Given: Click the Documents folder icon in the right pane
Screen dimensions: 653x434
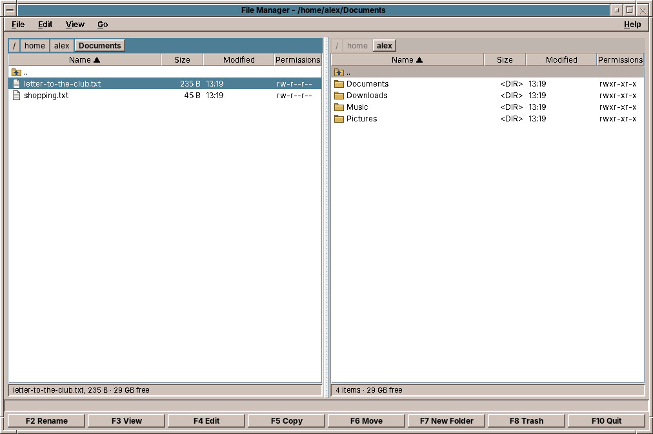Looking at the screenshot, I should tap(339, 84).
